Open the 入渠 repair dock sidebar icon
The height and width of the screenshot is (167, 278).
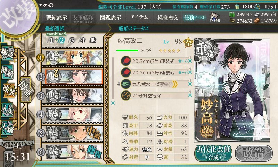pyautogui.click(x=7, y=110)
